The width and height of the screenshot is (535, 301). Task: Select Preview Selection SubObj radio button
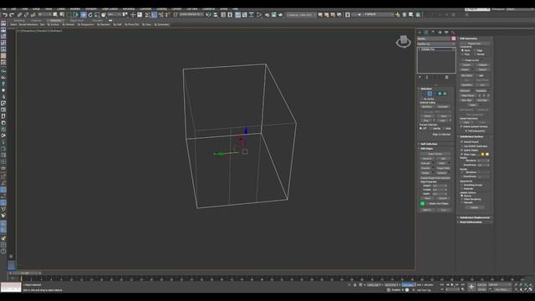click(x=431, y=129)
